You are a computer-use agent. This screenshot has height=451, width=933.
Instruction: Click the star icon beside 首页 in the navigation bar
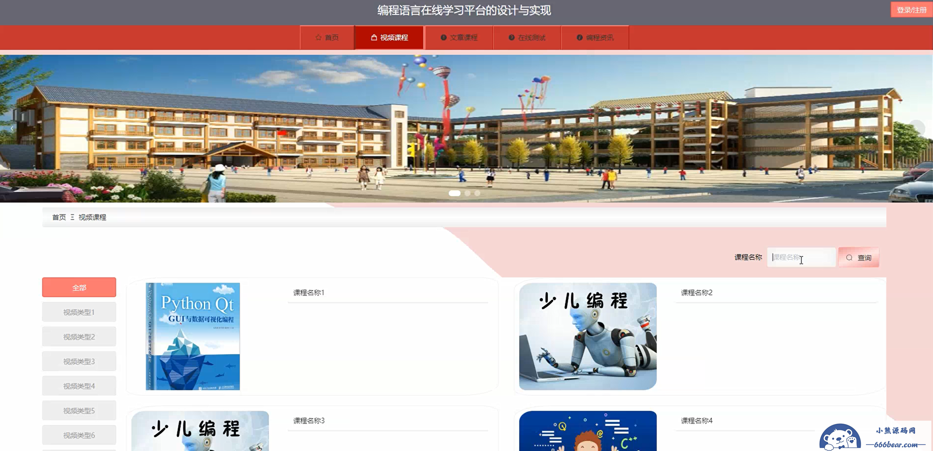tap(318, 37)
